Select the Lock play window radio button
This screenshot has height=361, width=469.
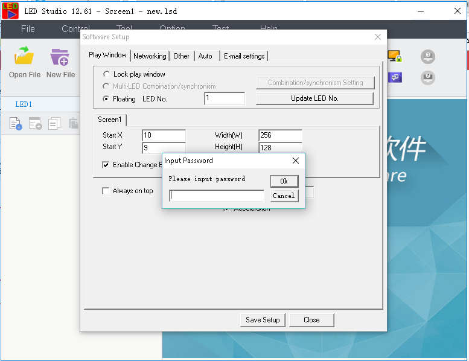106,74
